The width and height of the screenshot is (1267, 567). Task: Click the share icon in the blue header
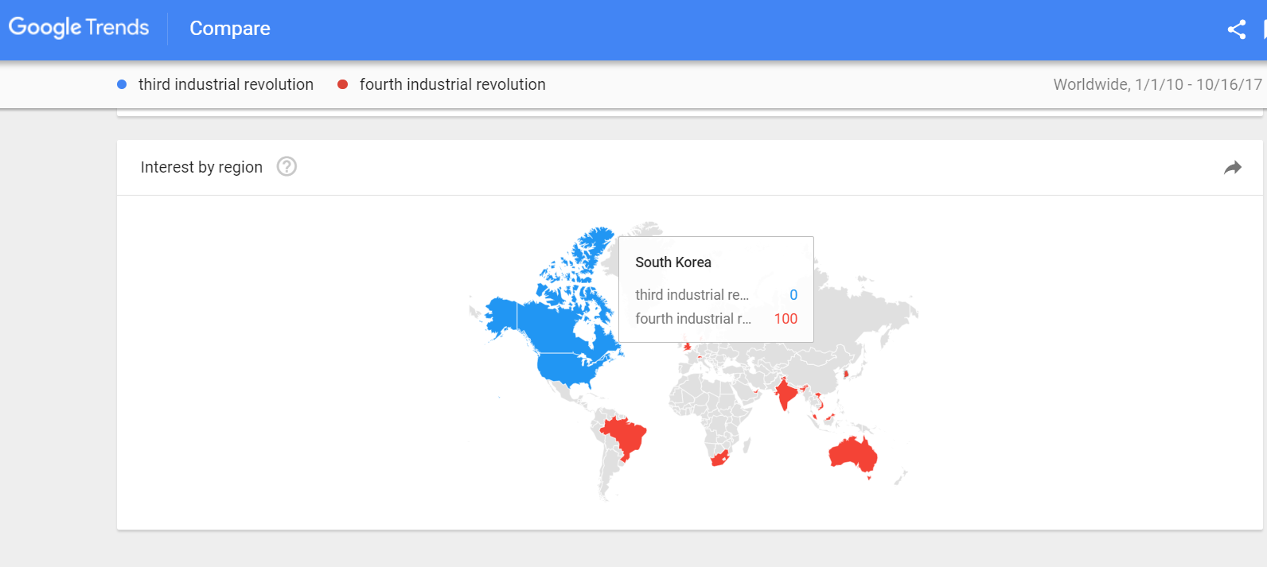click(1236, 29)
